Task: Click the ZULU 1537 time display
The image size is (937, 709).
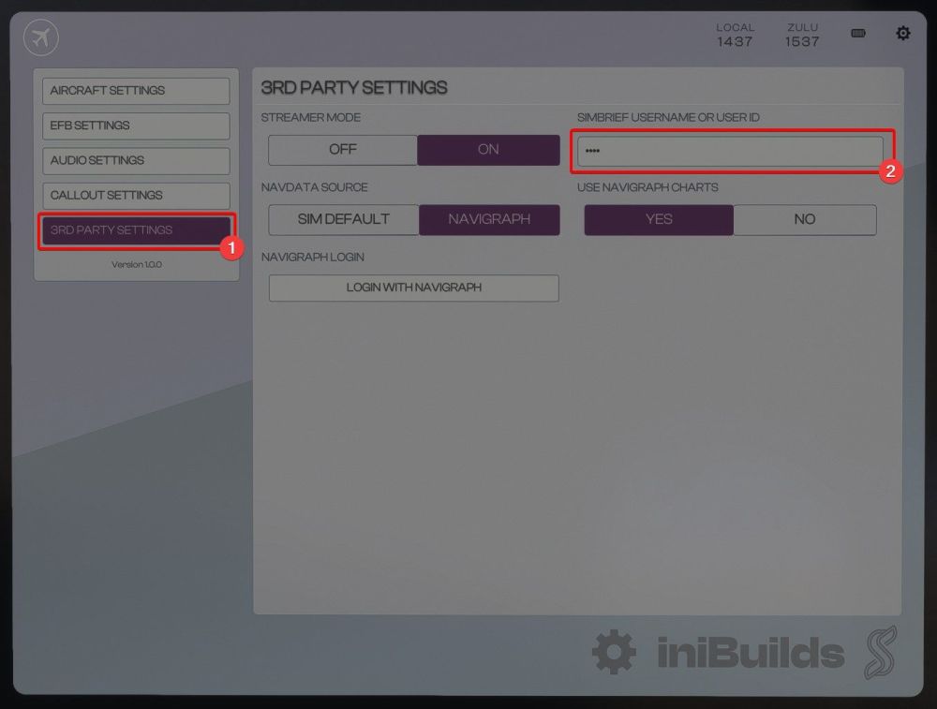Action: [x=802, y=36]
